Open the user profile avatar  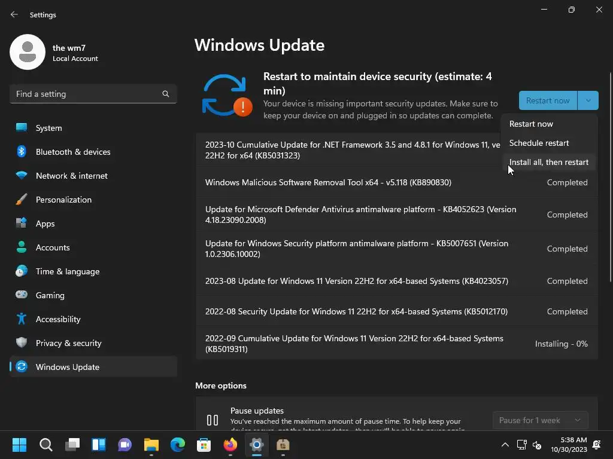point(28,52)
